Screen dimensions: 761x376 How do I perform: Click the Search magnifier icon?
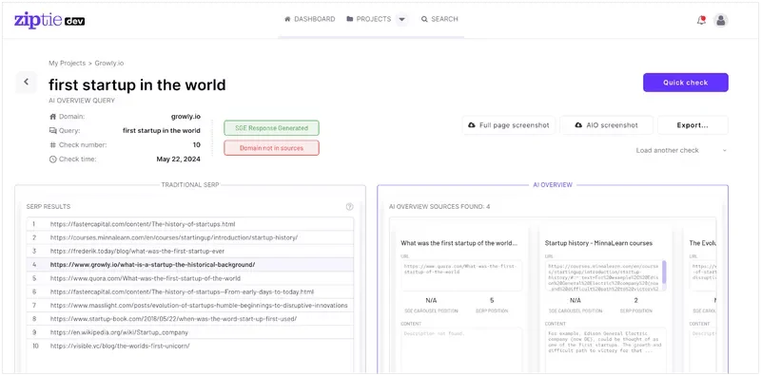(424, 19)
